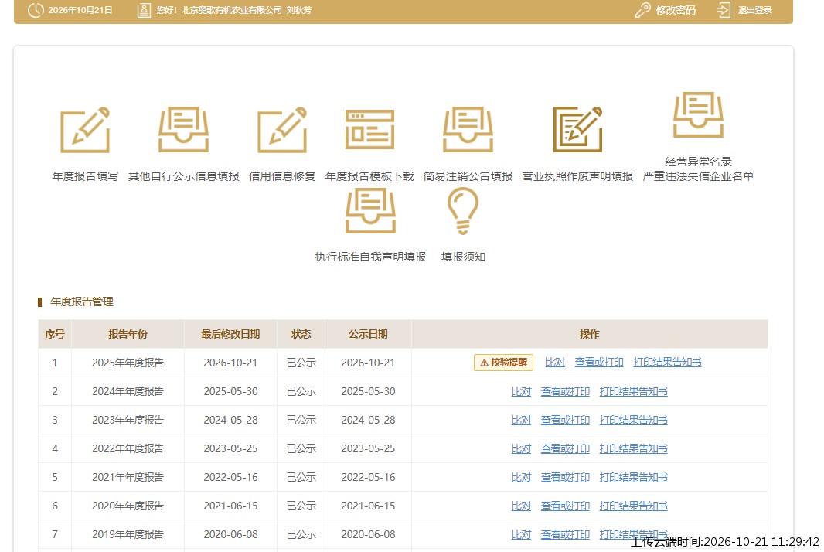This screenshot has width=824, height=552.
Task: Click the 校验提醒 button for 2025 report
Action: [503, 363]
